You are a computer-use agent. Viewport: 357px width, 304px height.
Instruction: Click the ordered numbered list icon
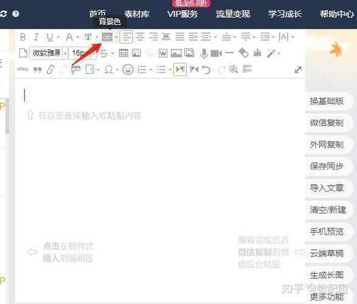click(142, 69)
